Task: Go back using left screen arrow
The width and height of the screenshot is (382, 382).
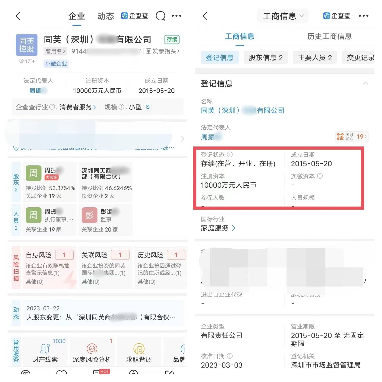Action: 18,16
